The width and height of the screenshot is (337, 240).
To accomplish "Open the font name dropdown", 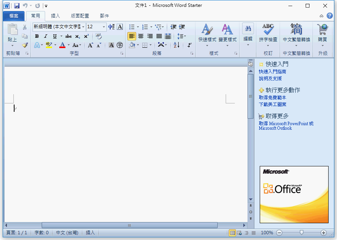I will 83,27.
